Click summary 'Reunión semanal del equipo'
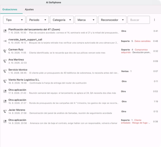This screenshot has height=147, width=161. 72,93
